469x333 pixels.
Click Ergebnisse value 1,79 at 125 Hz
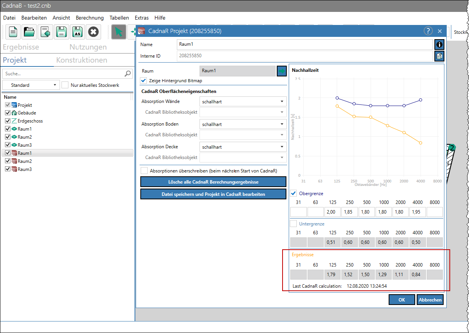pyautogui.click(x=333, y=275)
